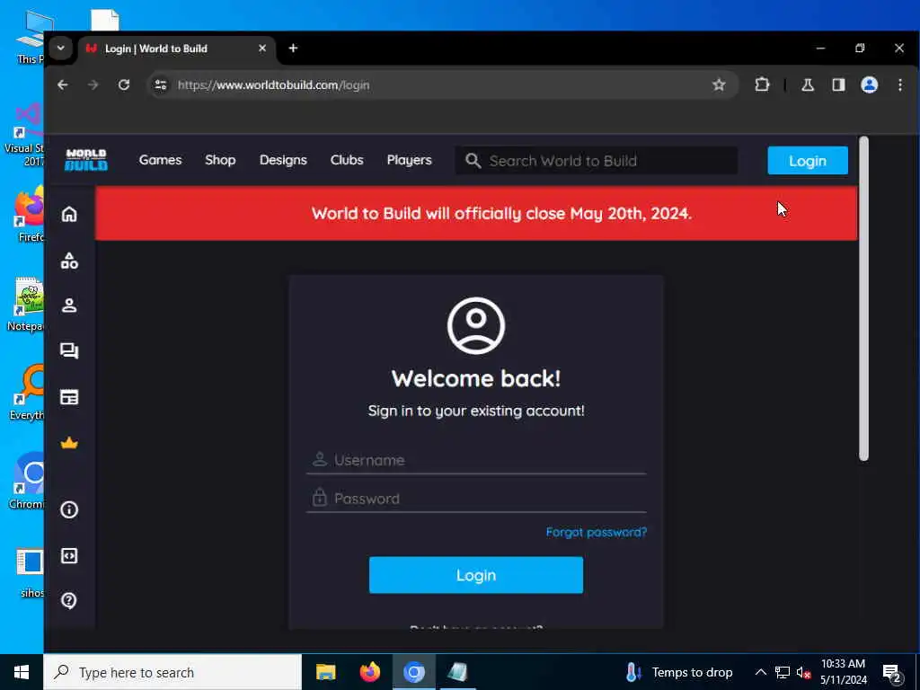
Task: Click the Login button in the header
Action: (x=808, y=161)
